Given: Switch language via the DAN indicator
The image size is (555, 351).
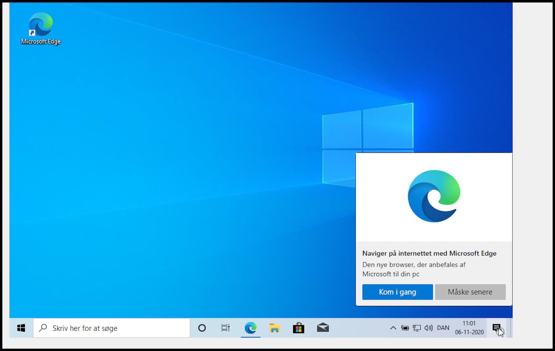Looking at the screenshot, I should 443,328.
